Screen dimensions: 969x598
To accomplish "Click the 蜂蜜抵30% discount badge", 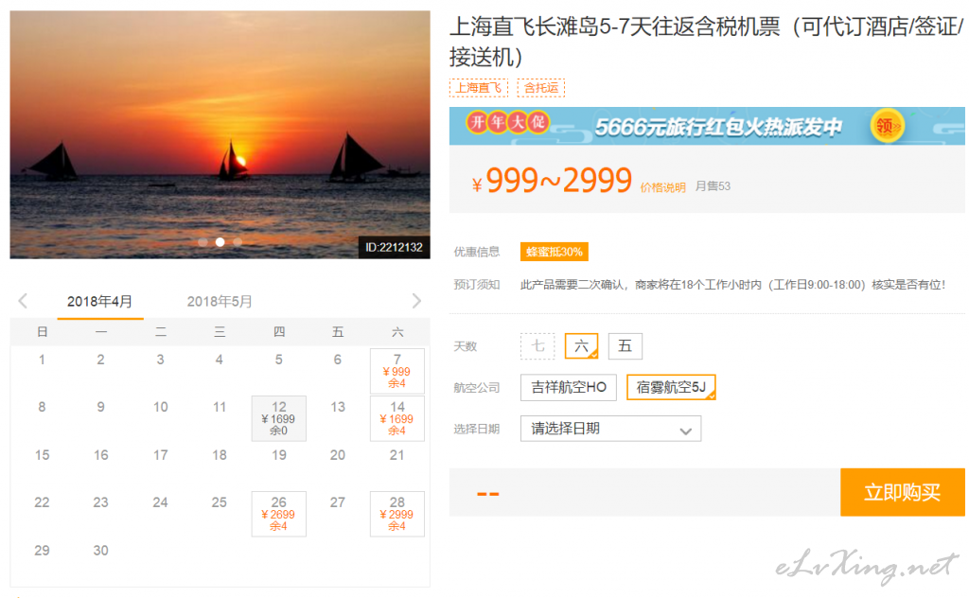I will 554,252.
